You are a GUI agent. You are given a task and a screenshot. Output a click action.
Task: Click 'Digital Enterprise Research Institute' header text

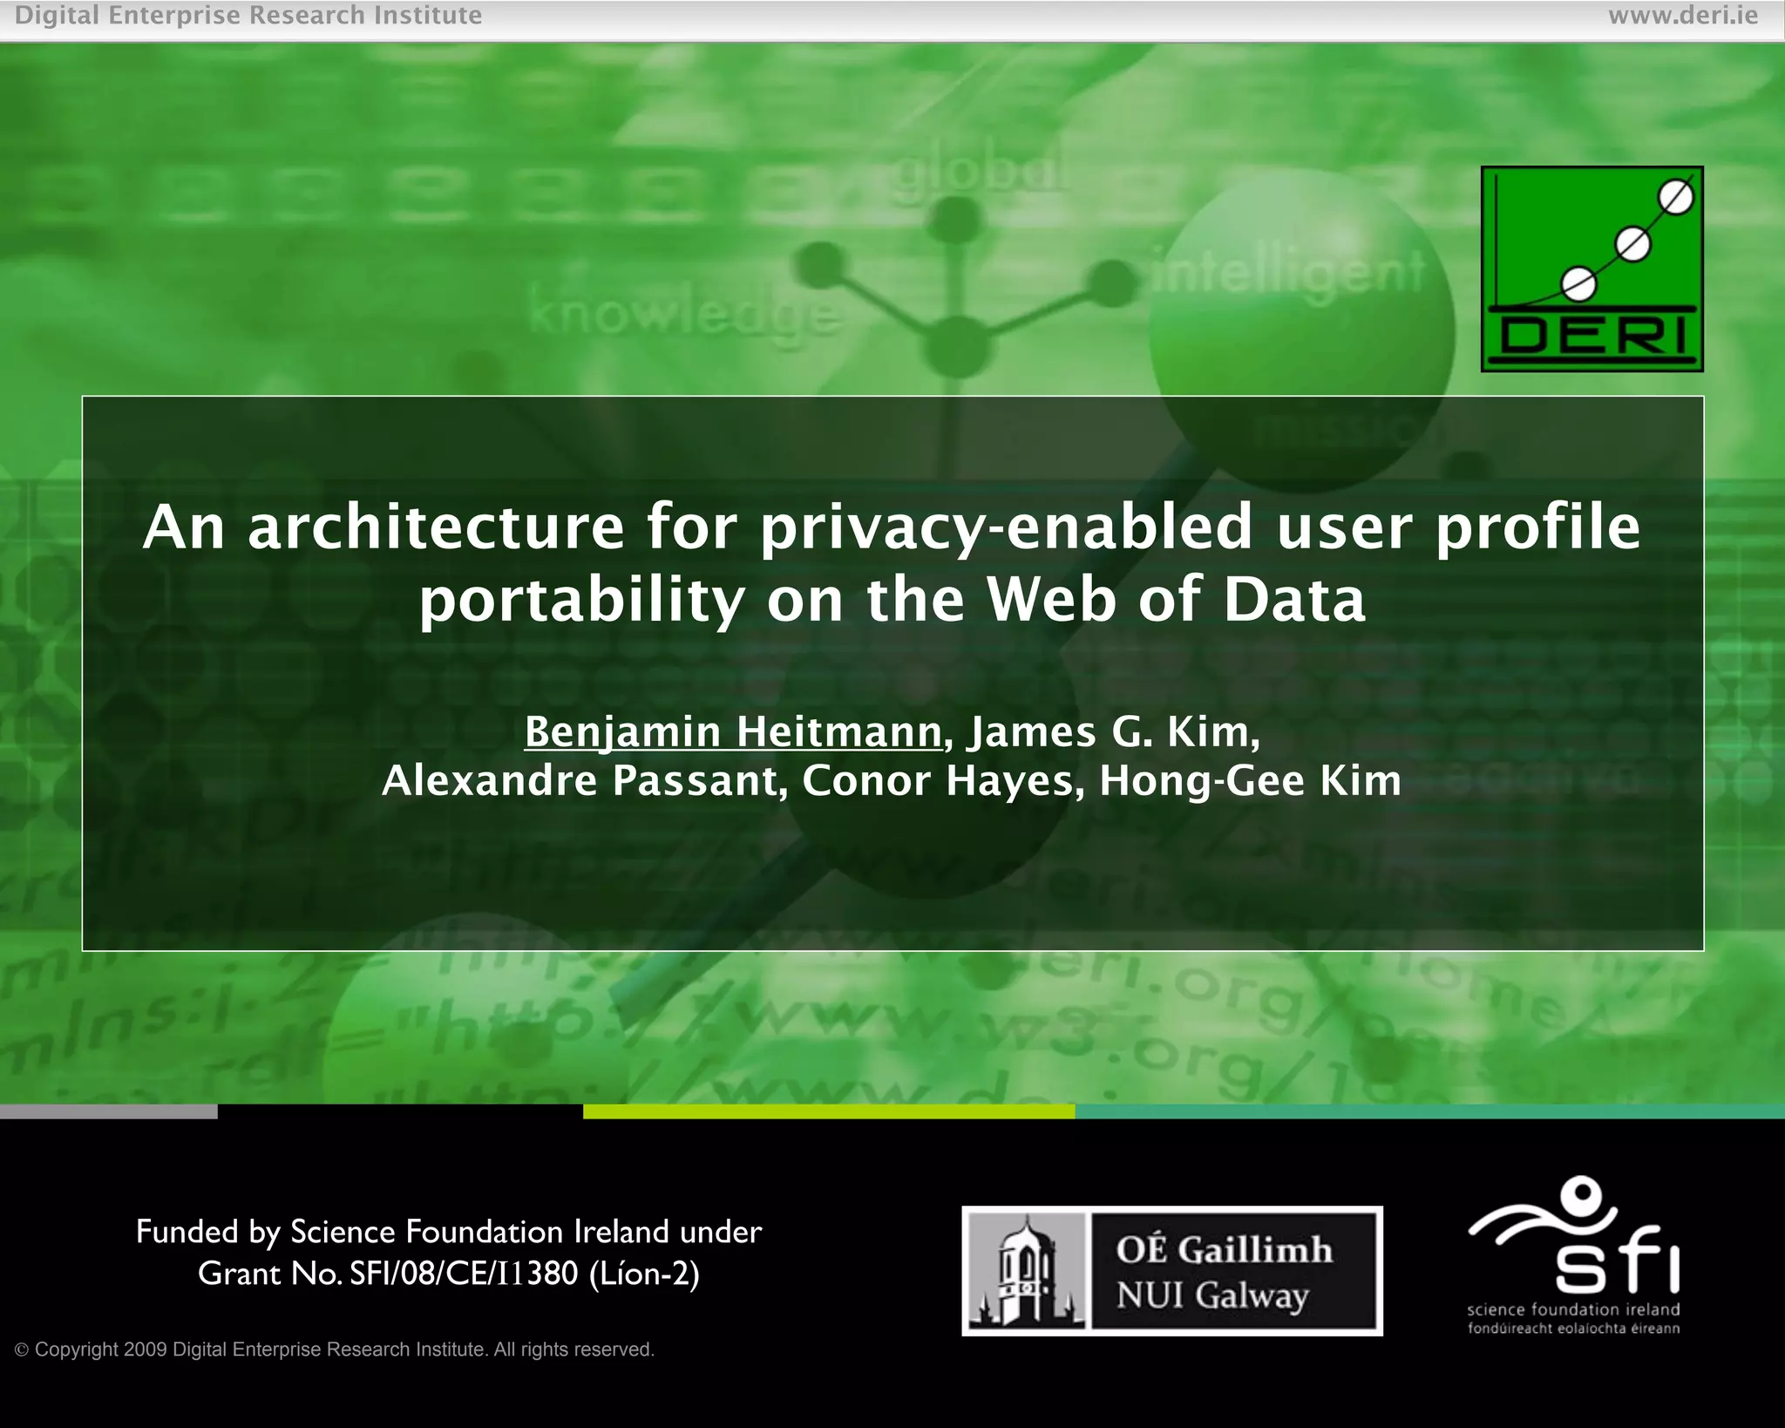pyautogui.click(x=248, y=16)
